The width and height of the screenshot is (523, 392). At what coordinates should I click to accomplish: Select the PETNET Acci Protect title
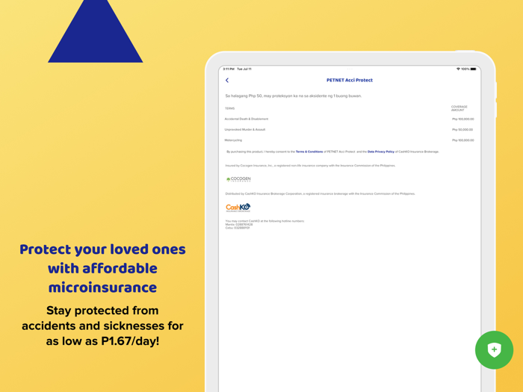(x=350, y=81)
